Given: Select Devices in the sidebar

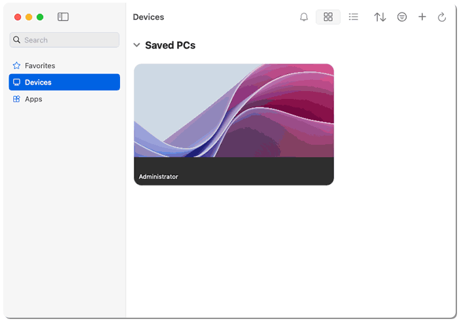Looking at the screenshot, I should click(x=38, y=83).
